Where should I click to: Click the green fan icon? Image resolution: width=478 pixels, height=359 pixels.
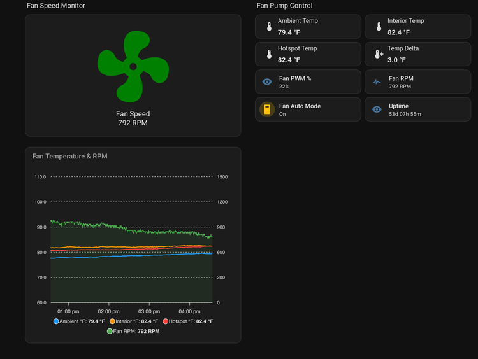(x=133, y=66)
